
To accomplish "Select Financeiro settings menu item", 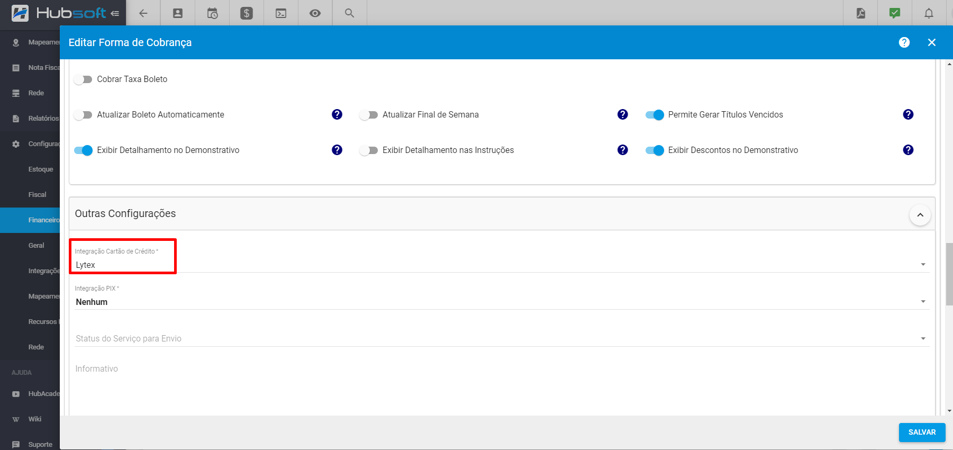I will tap(30, 220).
